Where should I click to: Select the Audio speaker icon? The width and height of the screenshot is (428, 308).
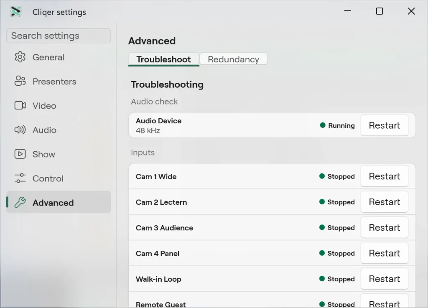coord(20,130)
